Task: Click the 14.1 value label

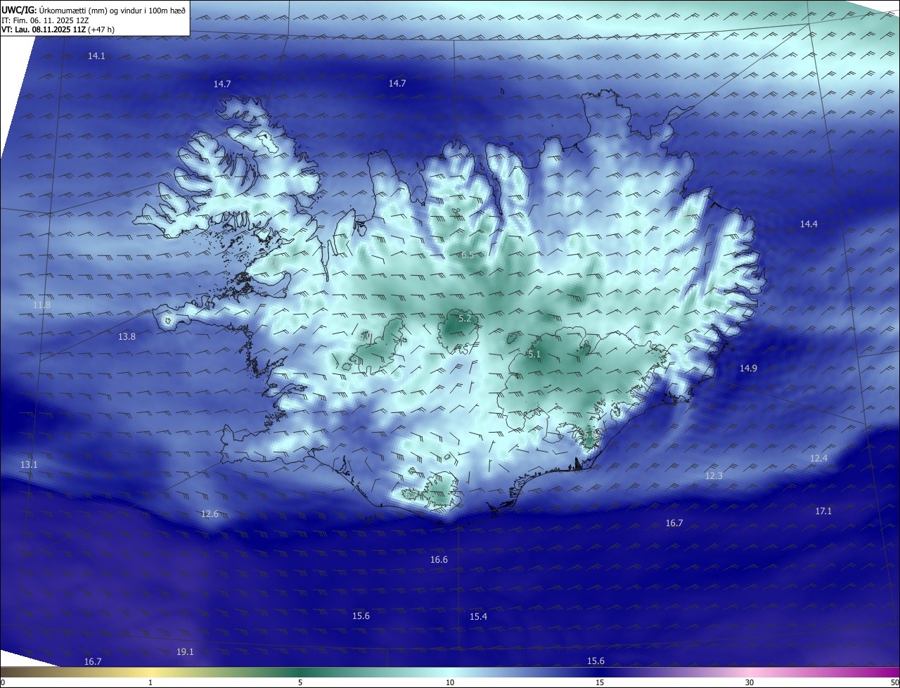Action: coord(96,56)
